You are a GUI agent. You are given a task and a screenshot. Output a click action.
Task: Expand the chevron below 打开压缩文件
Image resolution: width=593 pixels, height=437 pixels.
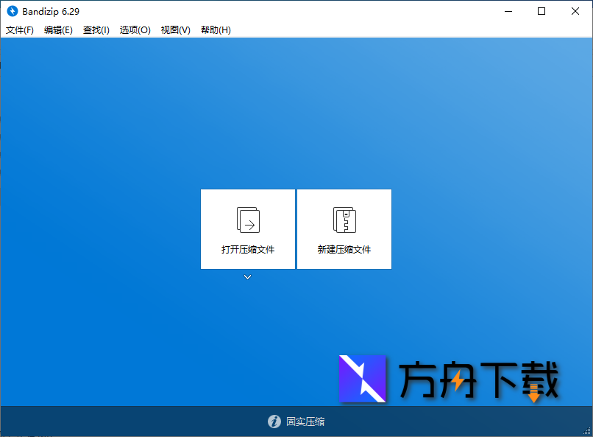point(247,277)
